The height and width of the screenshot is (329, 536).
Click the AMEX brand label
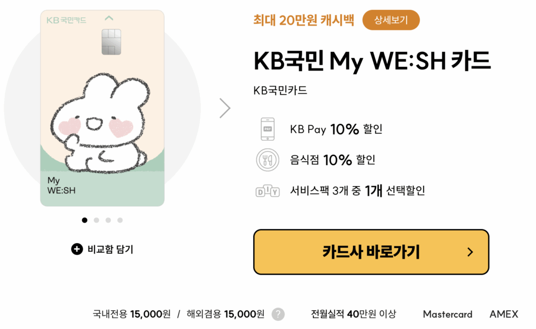point(504,314)
